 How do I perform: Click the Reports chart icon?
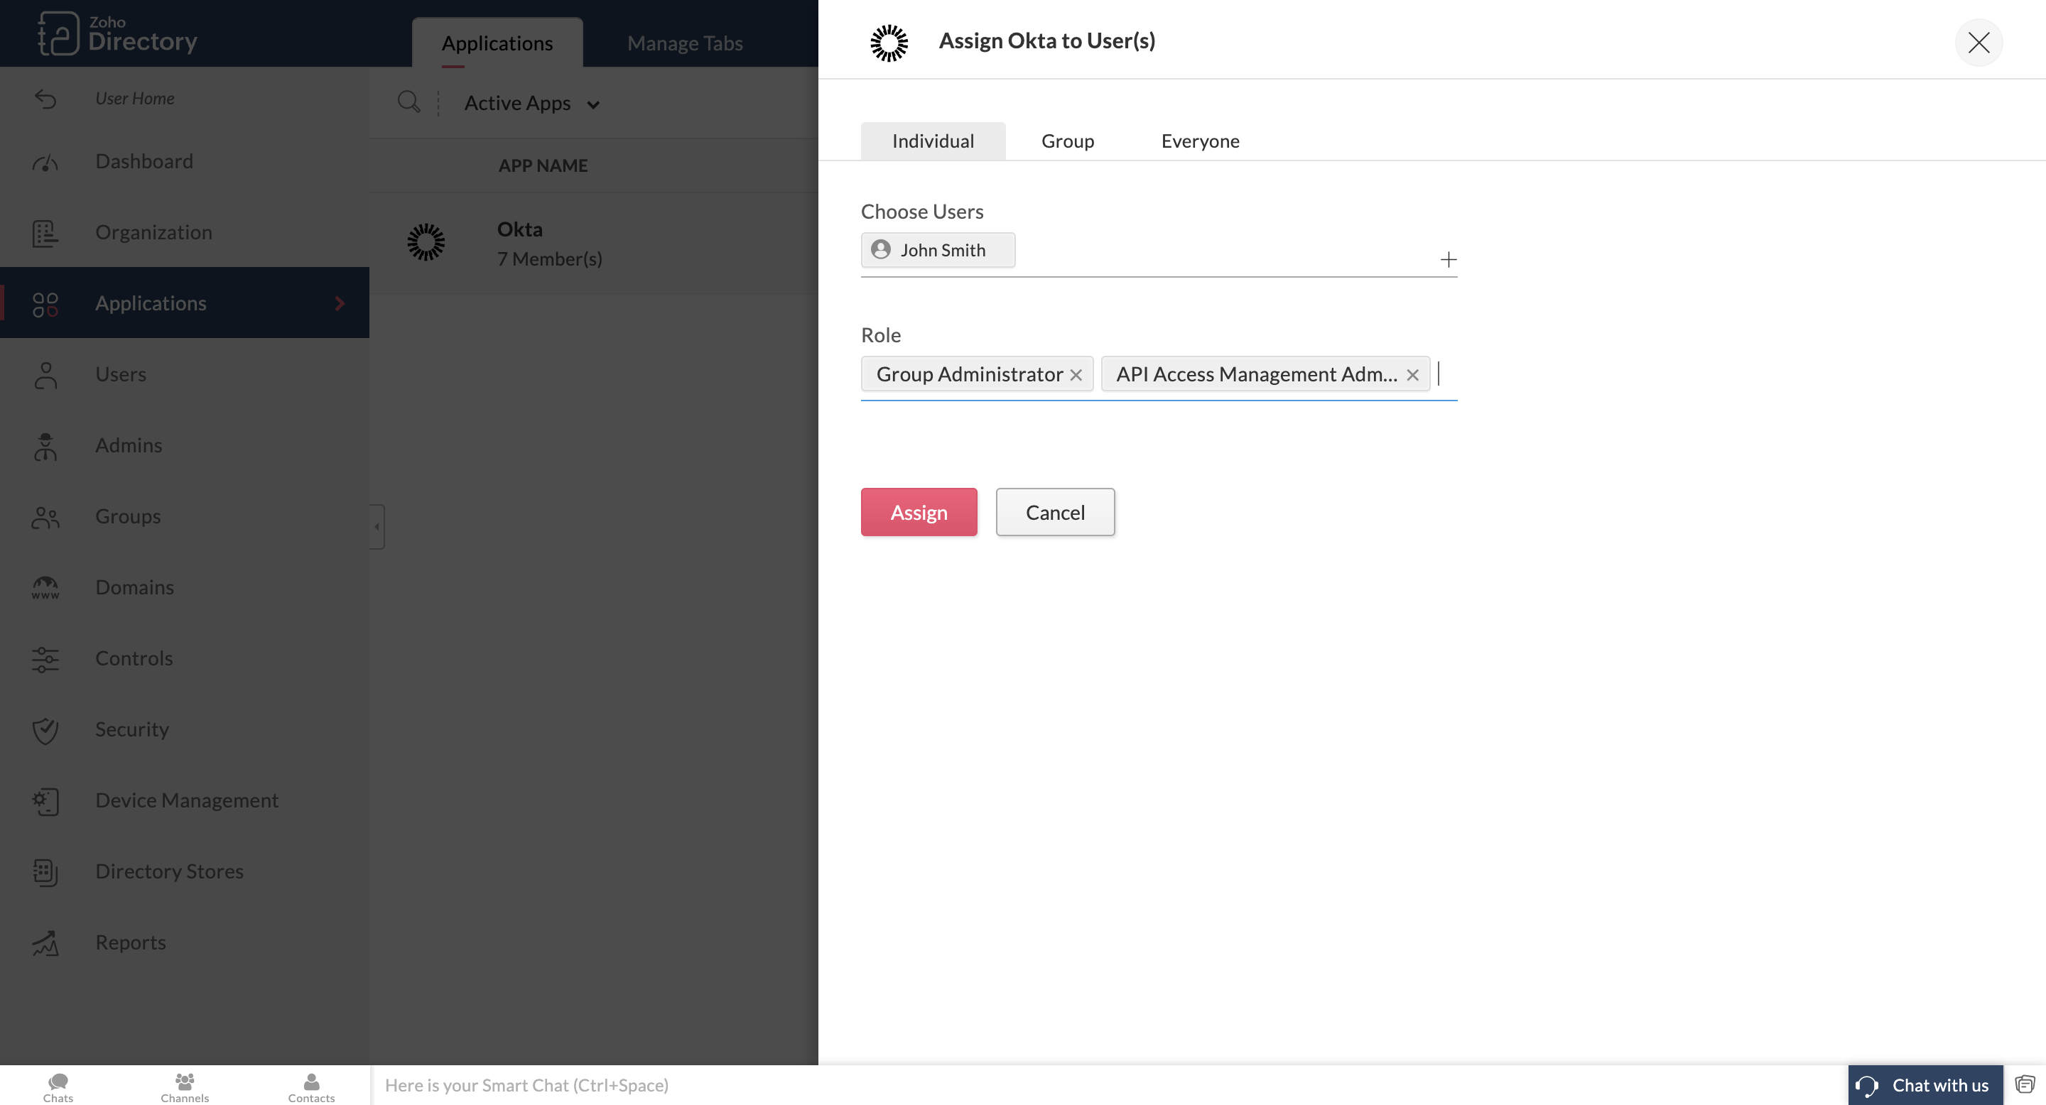click(45, 943)
